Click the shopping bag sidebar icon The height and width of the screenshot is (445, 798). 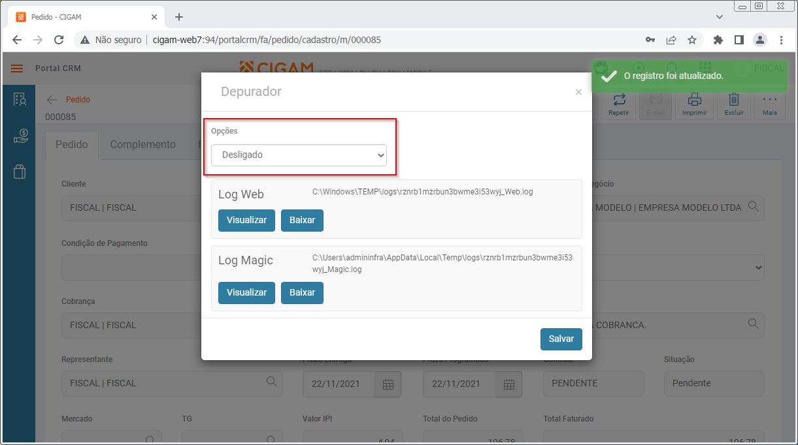click(x=20, y=172)
